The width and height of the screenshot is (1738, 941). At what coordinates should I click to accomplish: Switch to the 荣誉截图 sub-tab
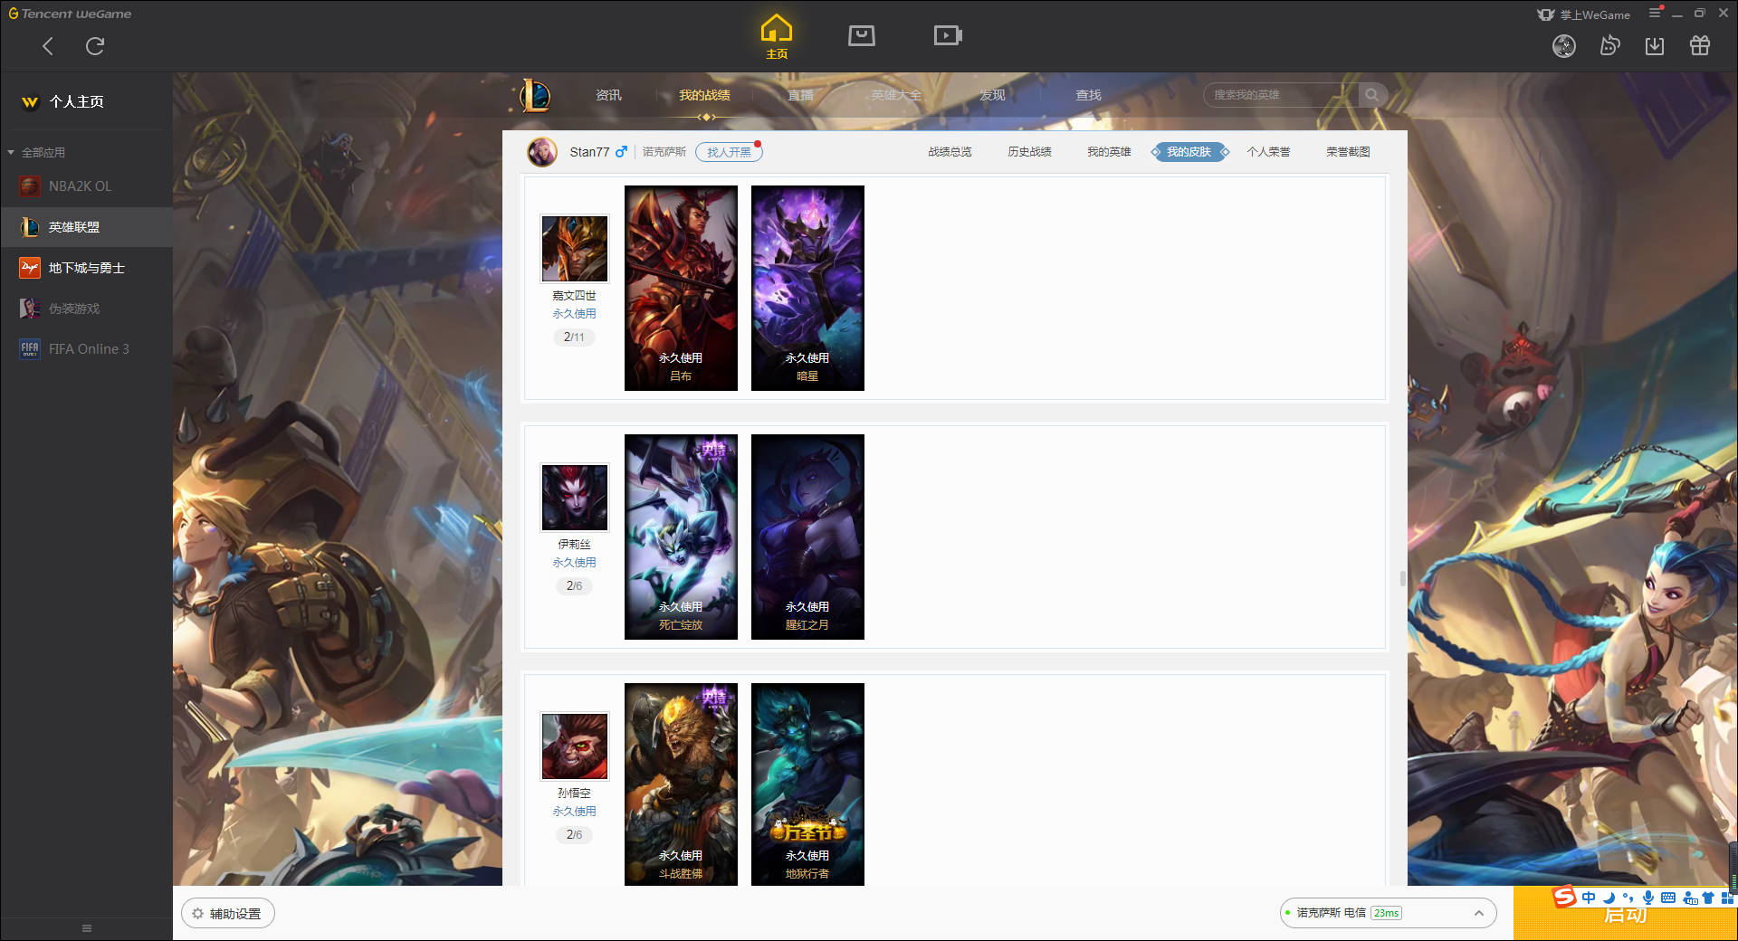1348,152
